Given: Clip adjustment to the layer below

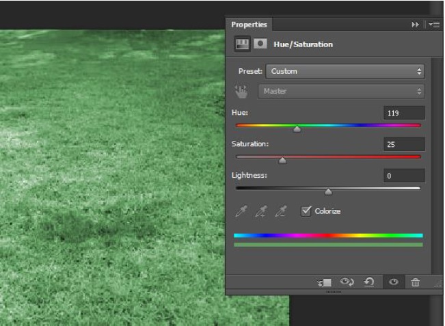Looking at the screenshot, I should [324, 282].
